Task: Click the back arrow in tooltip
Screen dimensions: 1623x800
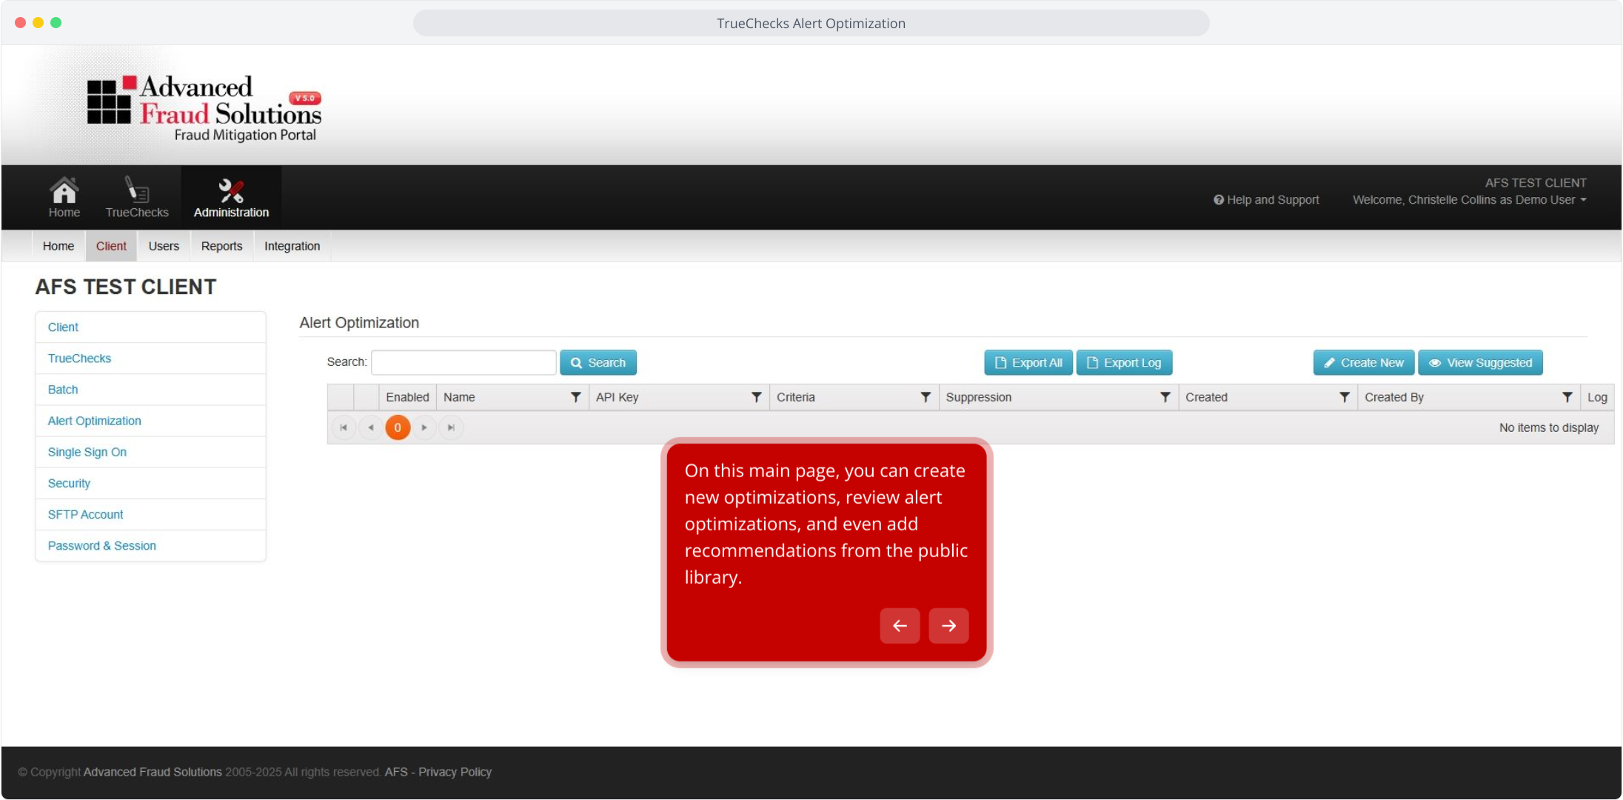Action: [x=900, y=626]
